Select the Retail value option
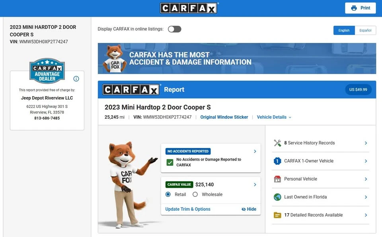Screen dimensions: 382x237 click(x=168, y=194)
